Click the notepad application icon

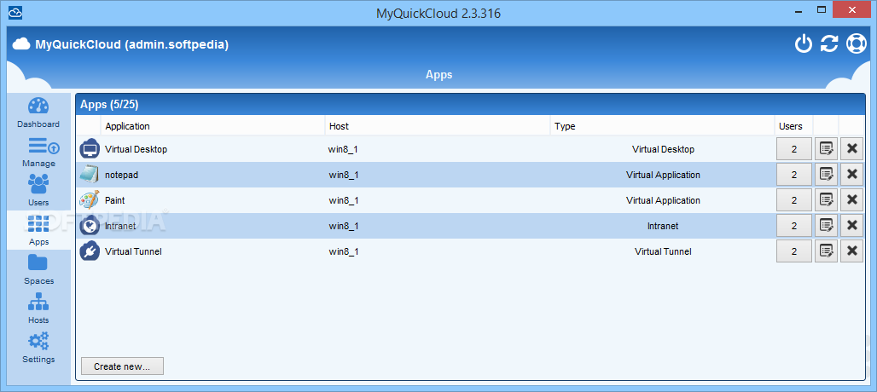[x=89, y=175]
